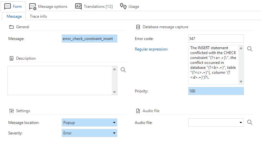
Task: Click the magnifier beside Regular expression field
Action: (x=250, y=49)
